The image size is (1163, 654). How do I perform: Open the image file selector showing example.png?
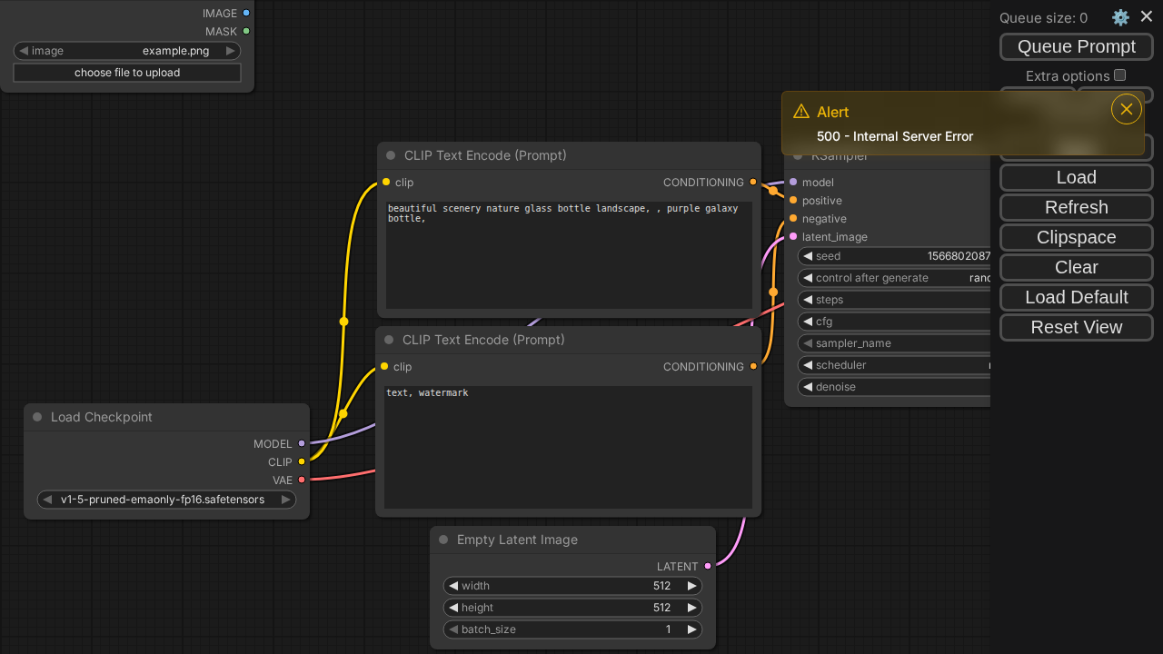pyautogui.click(x=127, y=51)
